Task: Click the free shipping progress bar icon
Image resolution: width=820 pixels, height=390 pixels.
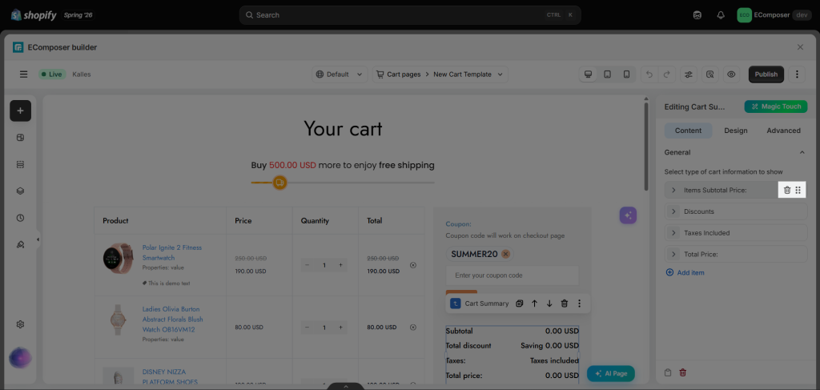Action: 279,183
